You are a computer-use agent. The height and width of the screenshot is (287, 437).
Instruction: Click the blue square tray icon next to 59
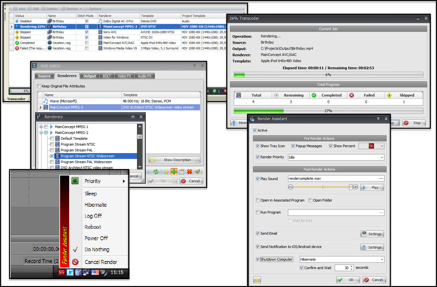[70, 272]
